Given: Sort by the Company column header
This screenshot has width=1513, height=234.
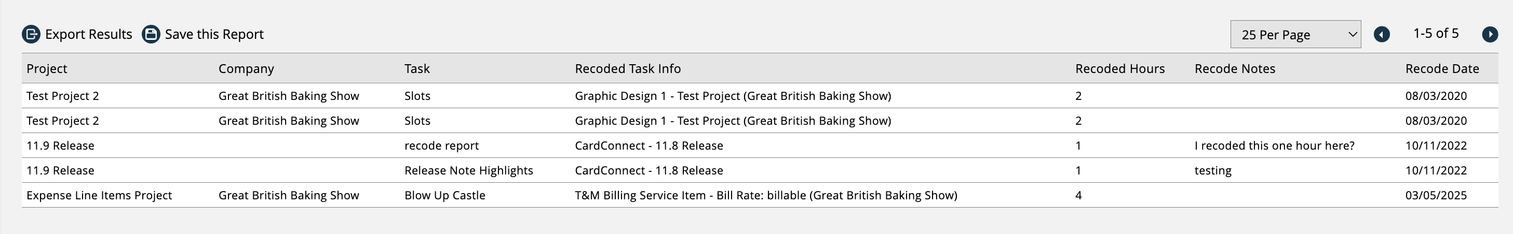Looking at the screenshot, I should tap(246, 69).
